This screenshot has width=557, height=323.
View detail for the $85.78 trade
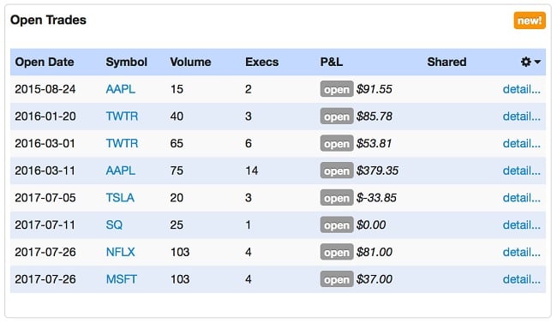coord(522,117)
